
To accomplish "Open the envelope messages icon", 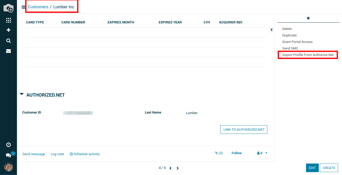I will coord(8,51).
